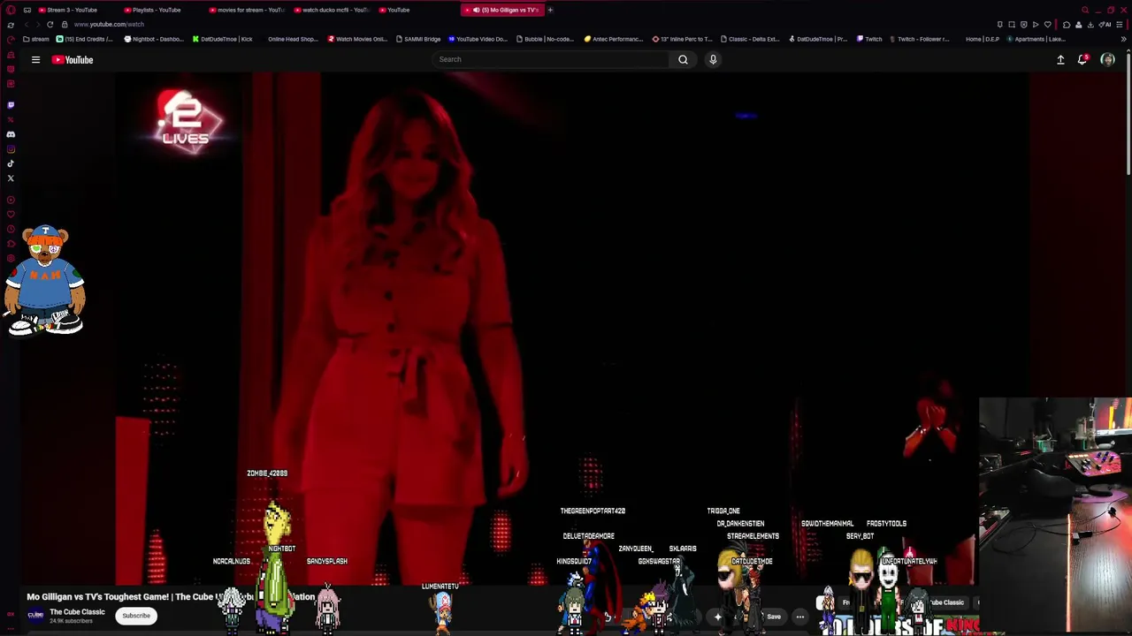
Task: Open the 'Home | D.E.P' bookmark
Action: (983, 39)
